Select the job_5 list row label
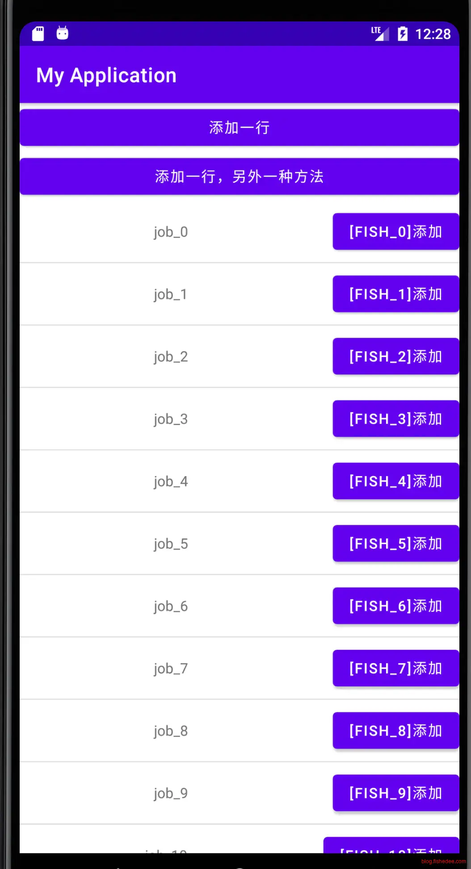 coord(171,544)
